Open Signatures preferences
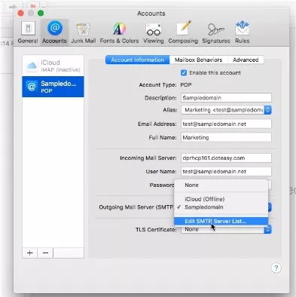The height and width of the screenshot is (297, 296). 216,32
